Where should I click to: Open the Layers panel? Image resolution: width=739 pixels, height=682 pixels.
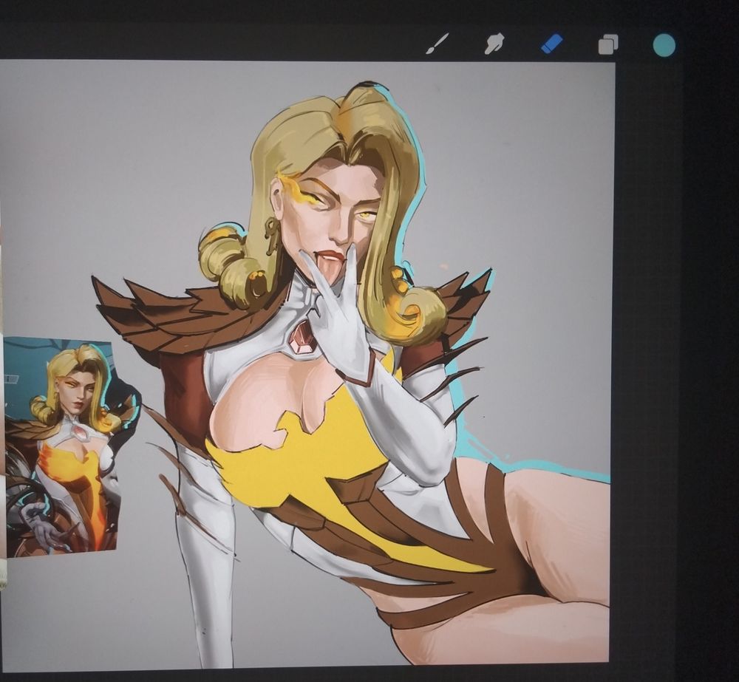[608, 44]
